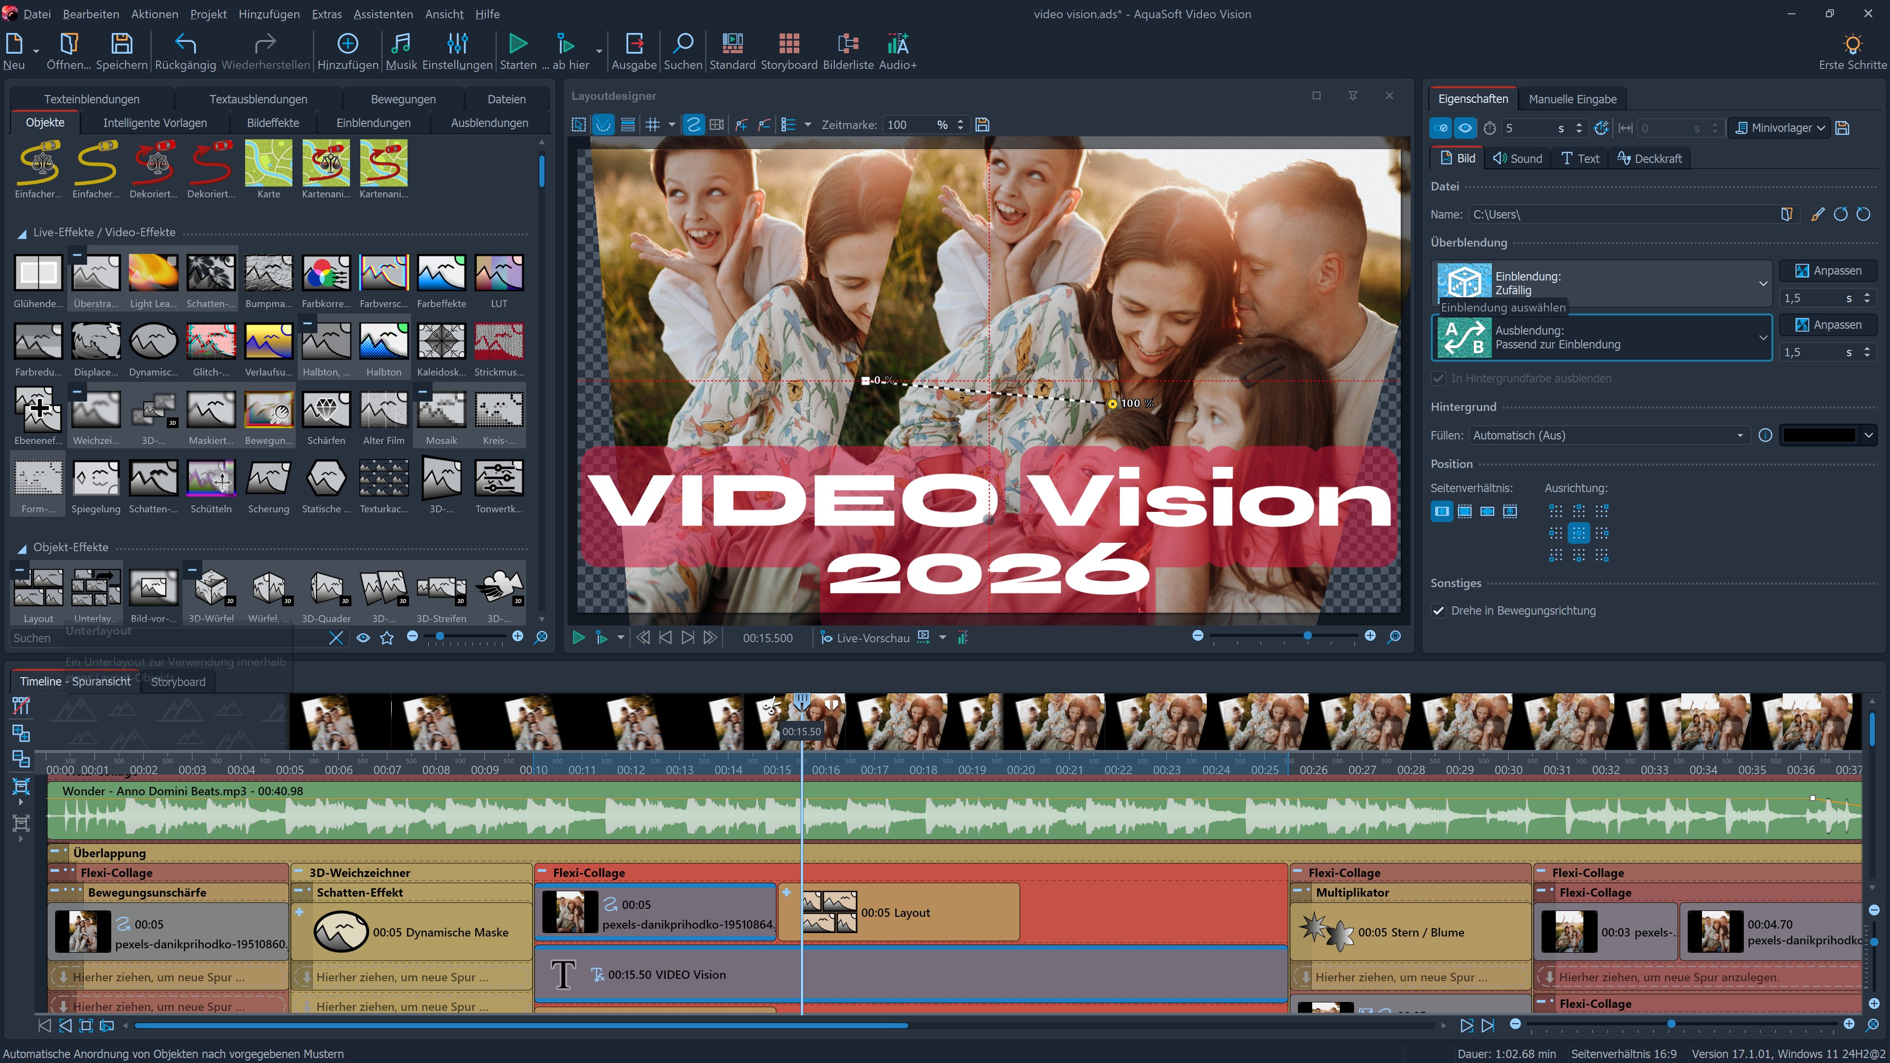Pick the 3D-Würfel object effect
The image size is (1890, 1063).
point(211,589)
